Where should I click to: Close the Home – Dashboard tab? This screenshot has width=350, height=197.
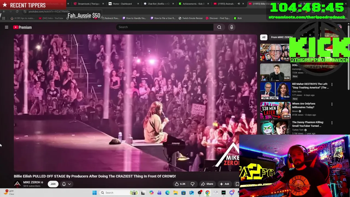pyautogui.click(x=138, y=4)
